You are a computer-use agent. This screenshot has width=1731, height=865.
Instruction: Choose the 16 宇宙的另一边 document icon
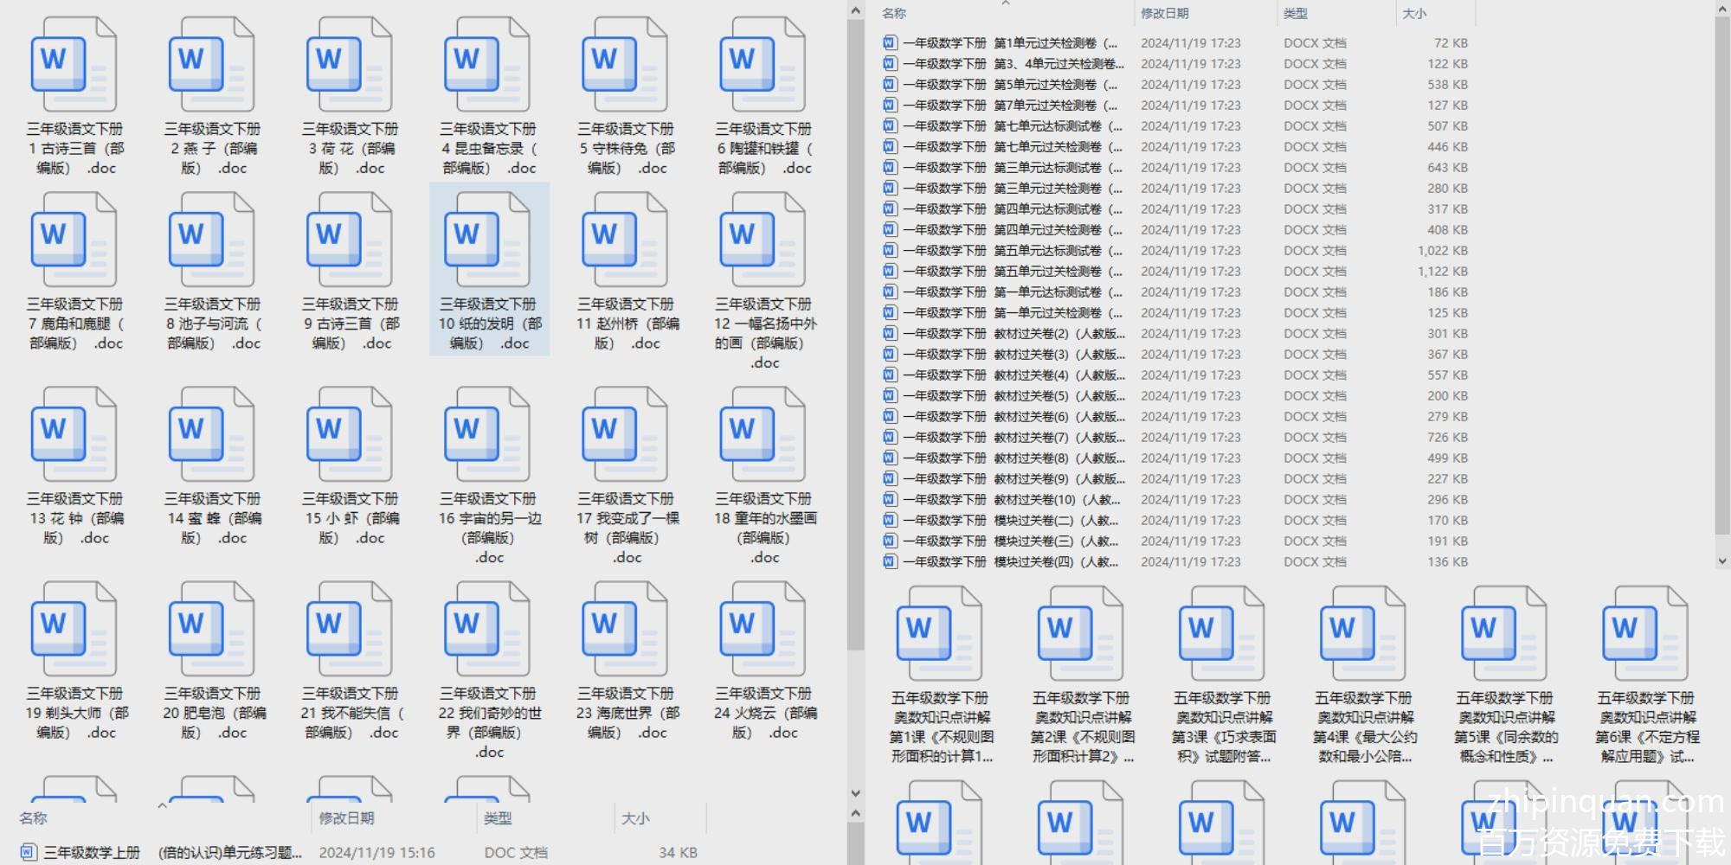point(487,434)
